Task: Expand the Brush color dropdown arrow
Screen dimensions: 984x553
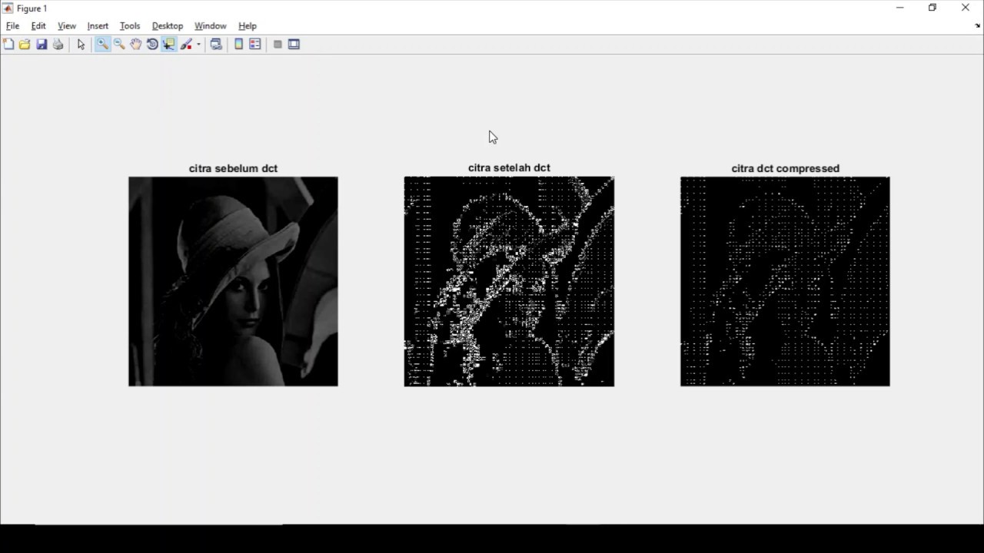Action: (198, 45)
